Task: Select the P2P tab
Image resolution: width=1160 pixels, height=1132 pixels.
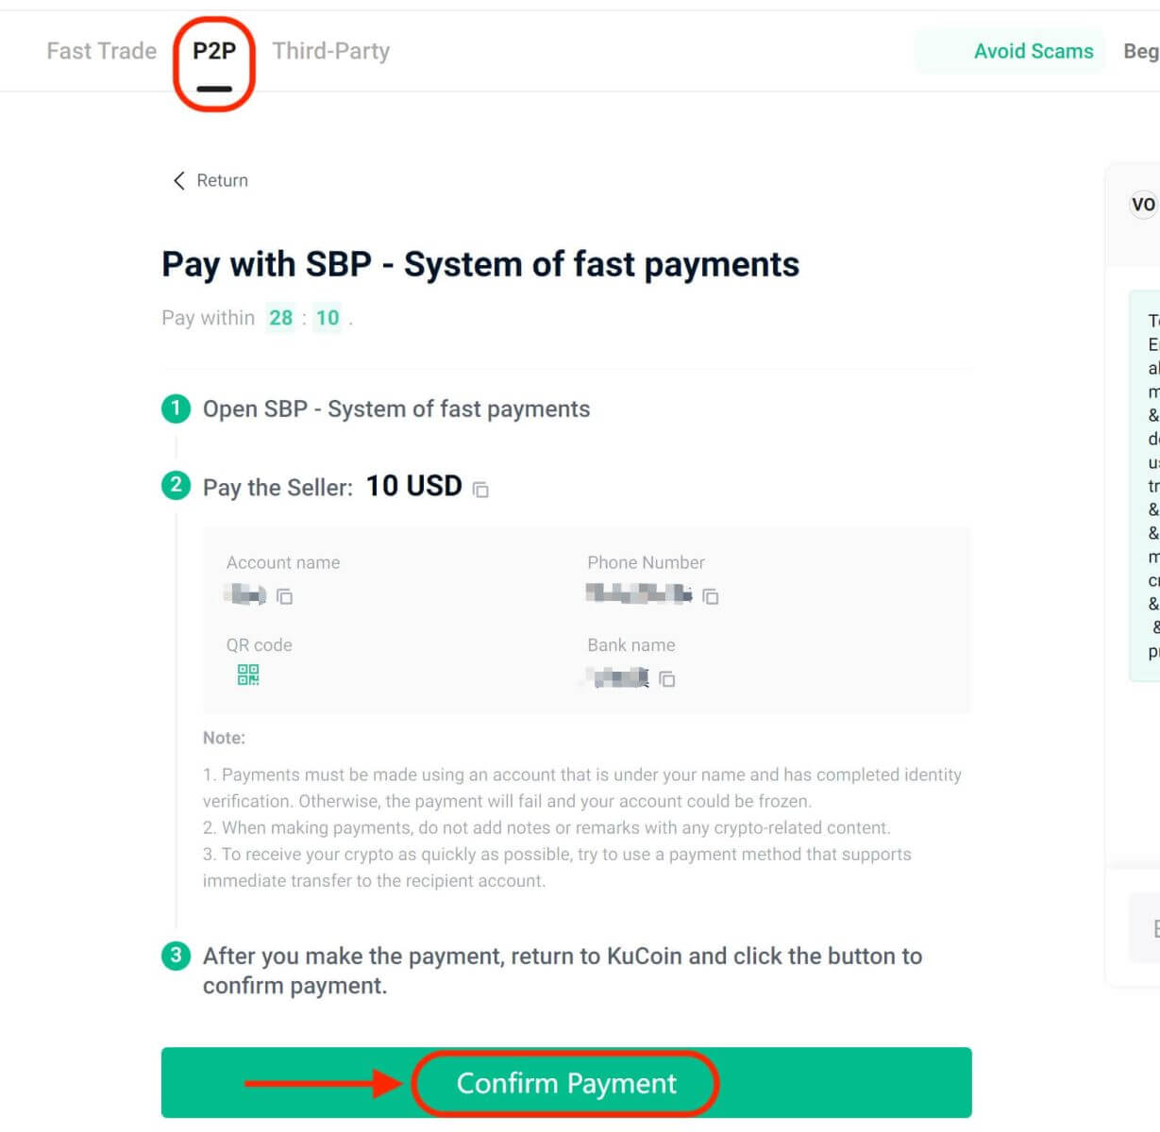Action: point(214,52)
